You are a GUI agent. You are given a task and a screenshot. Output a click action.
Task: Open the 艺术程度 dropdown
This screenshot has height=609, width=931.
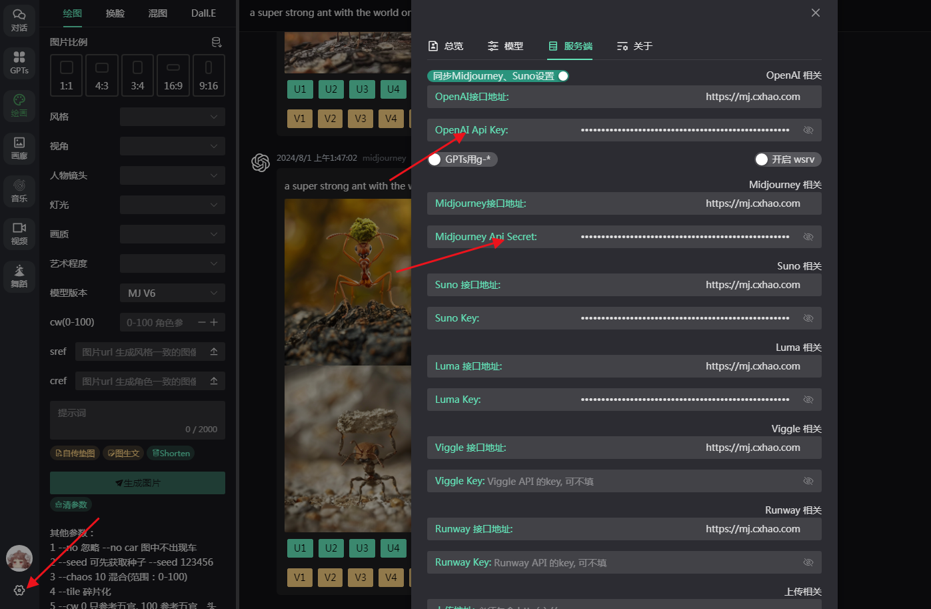click(x=173, y=263)
